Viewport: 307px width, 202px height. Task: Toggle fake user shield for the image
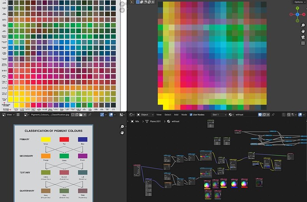[x=73, y=115]
